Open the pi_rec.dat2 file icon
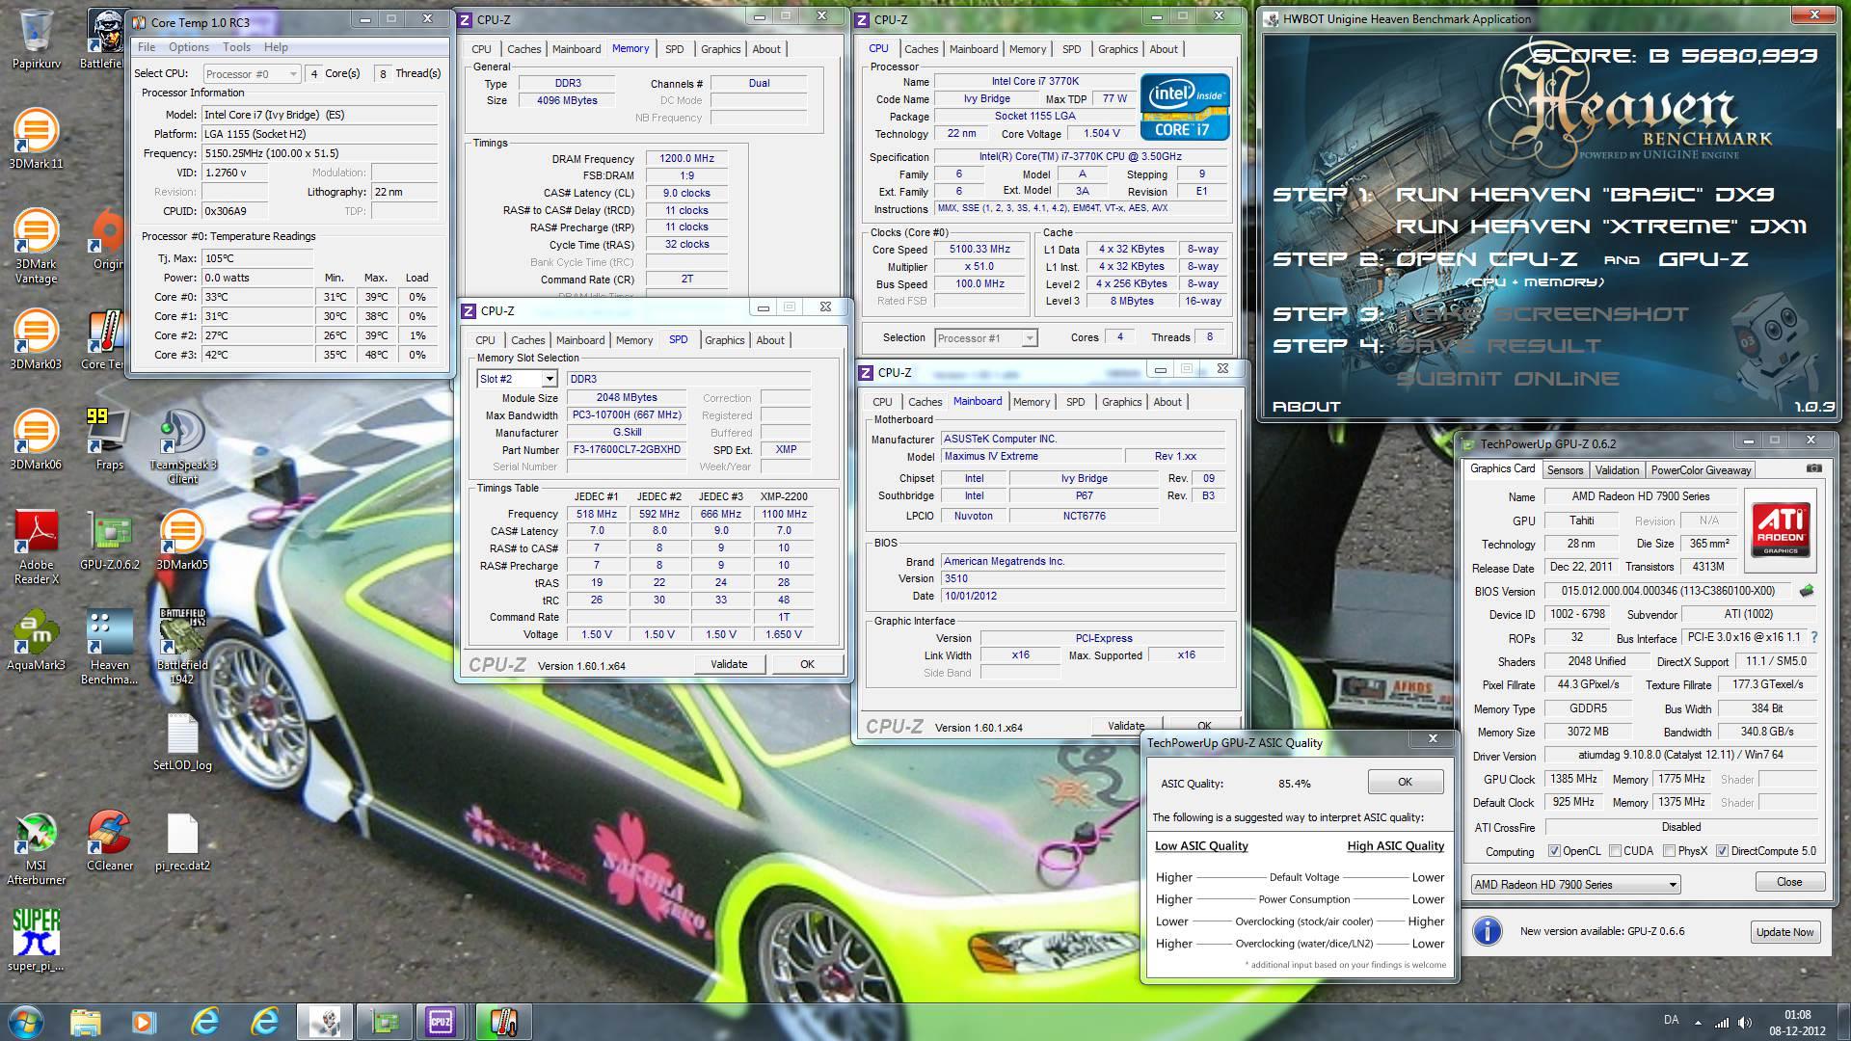Image resolution: width=1851 pixels, height=1041 pixels. [182, 841]
